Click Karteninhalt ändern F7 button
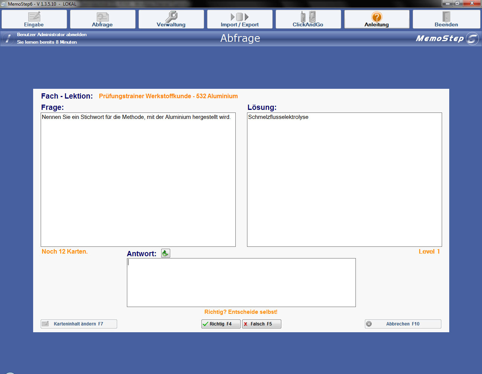482x374 pixels. [x=79, y=324]
